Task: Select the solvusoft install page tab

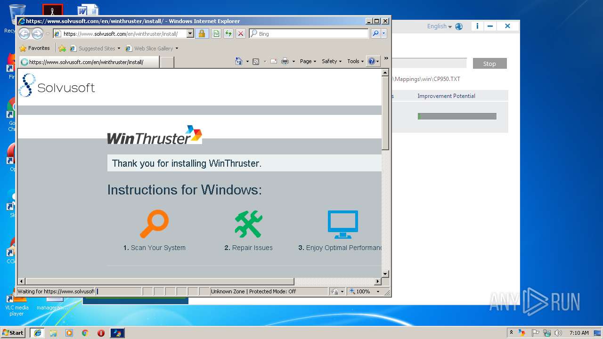Action: pyautogui.click(x=89, y=62)
